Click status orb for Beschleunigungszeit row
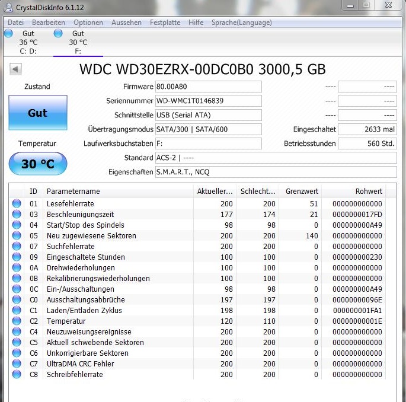 17,214
